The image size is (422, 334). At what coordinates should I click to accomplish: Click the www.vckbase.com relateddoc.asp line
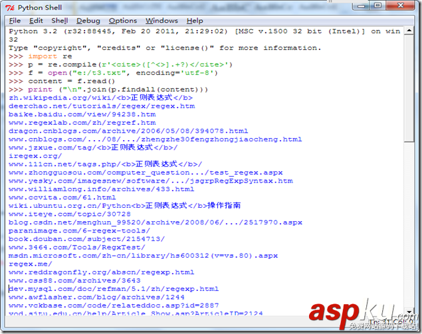114,306
